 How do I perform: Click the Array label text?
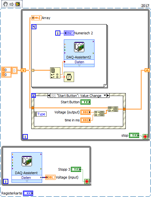(46, 18)
